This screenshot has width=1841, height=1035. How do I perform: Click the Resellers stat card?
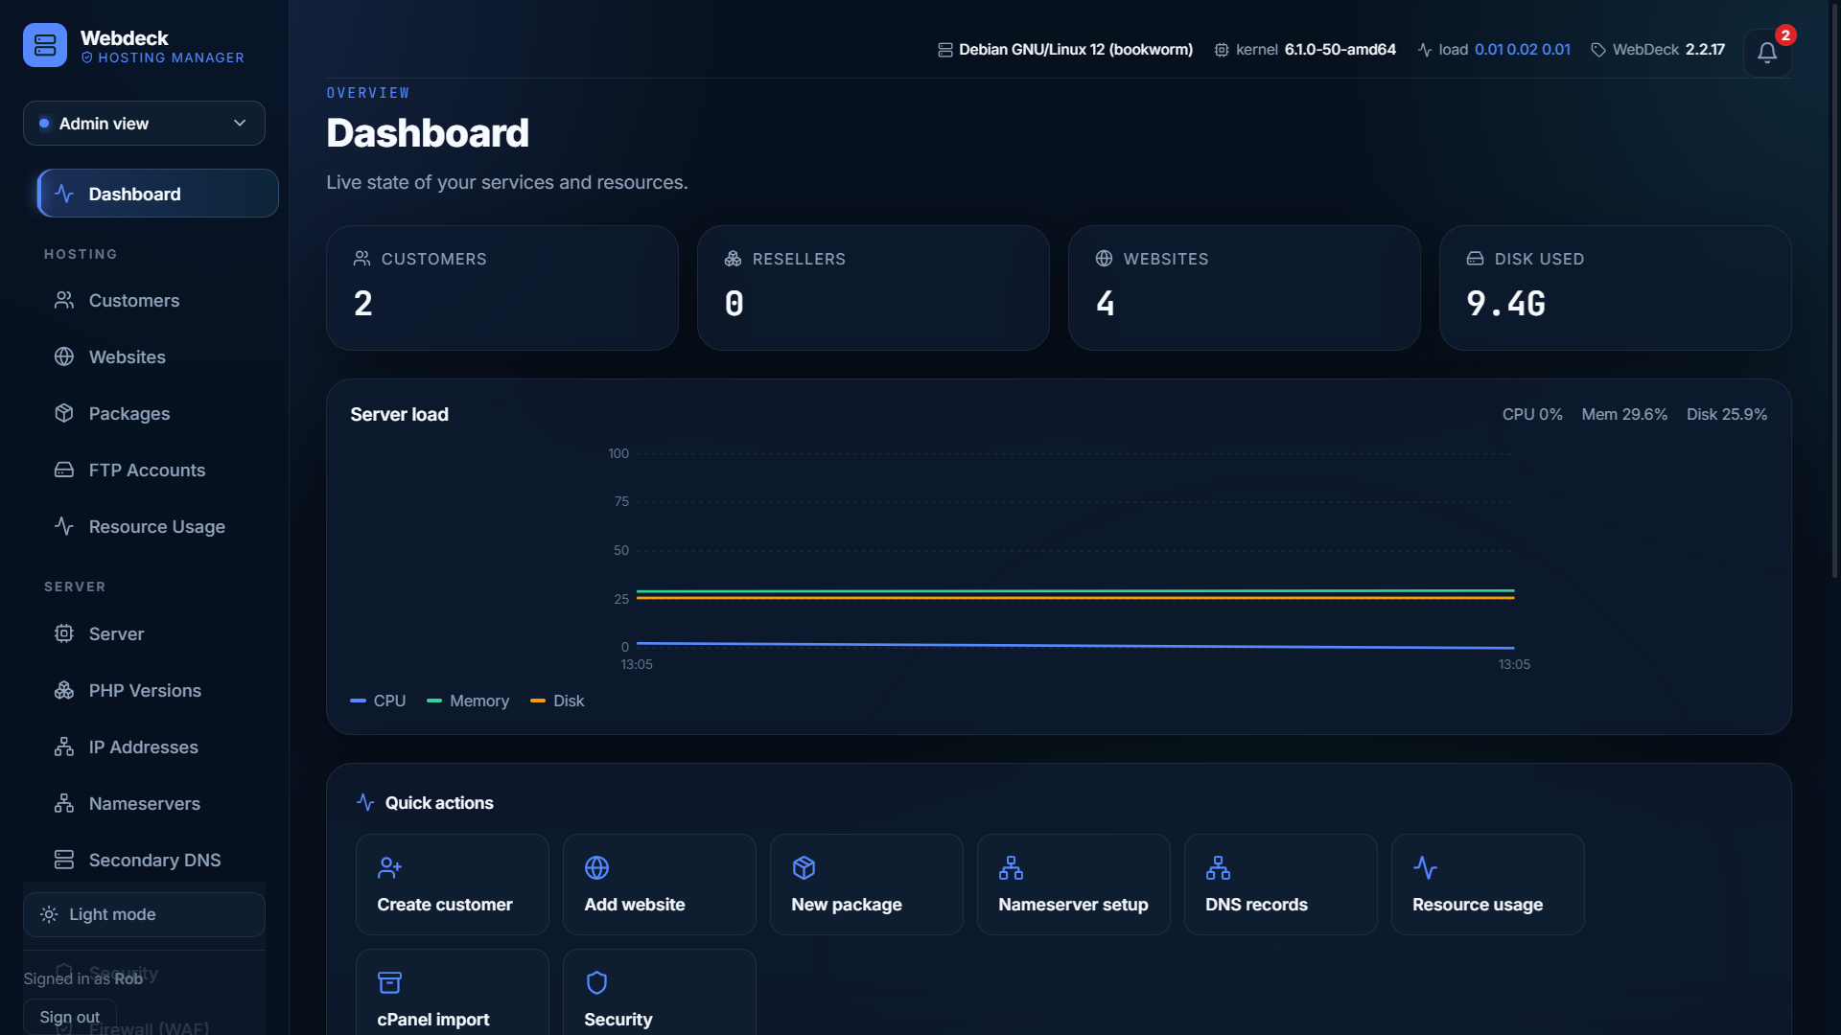(x=873, y=288)
